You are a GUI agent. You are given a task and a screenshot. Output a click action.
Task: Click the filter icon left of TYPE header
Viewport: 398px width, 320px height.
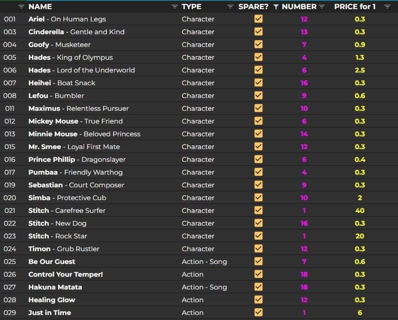pyautogui.click(x=174, y=6)
